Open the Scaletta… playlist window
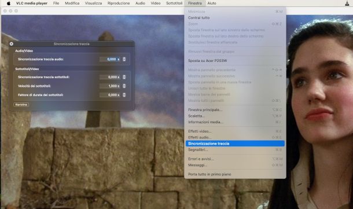 [x=235, y=116]
